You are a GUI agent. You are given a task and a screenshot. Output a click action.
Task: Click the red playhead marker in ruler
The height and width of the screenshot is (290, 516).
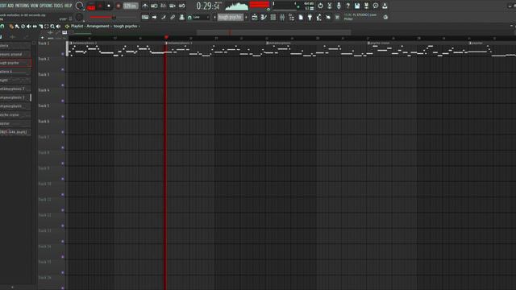tap(167, 37)
